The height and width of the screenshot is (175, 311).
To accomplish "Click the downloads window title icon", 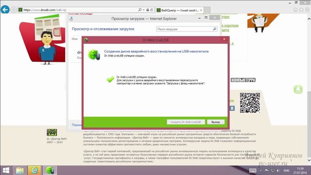I will (71, 18).
